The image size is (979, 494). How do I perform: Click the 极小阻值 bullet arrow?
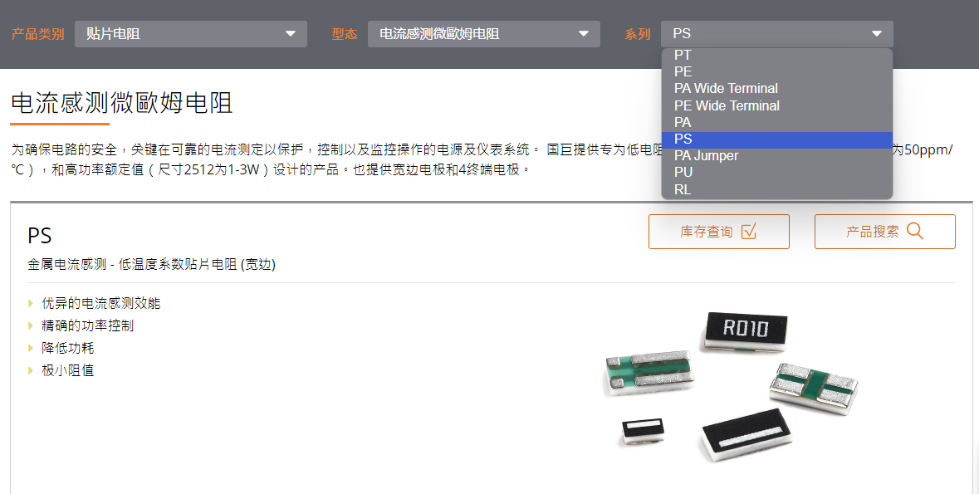[x=30, y=371]
